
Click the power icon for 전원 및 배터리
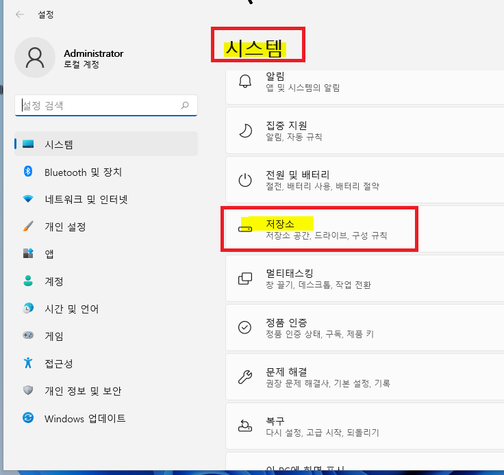click(x=245, y=180)
